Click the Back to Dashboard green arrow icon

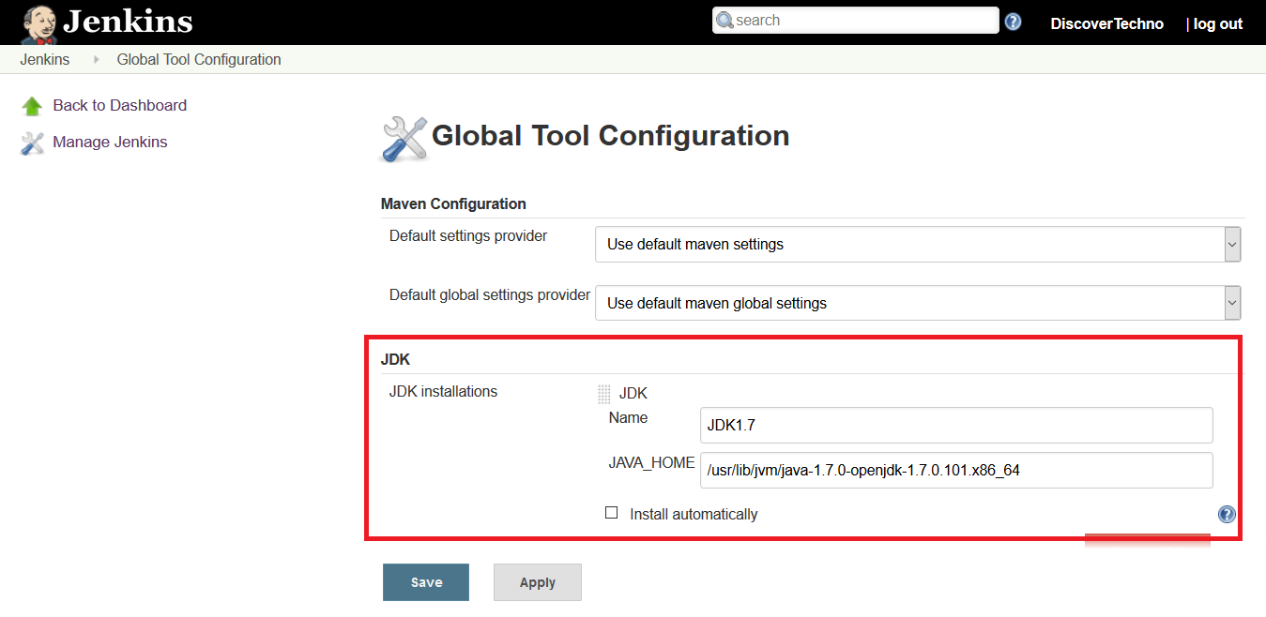pyautogui.click(x=33, y=105)
